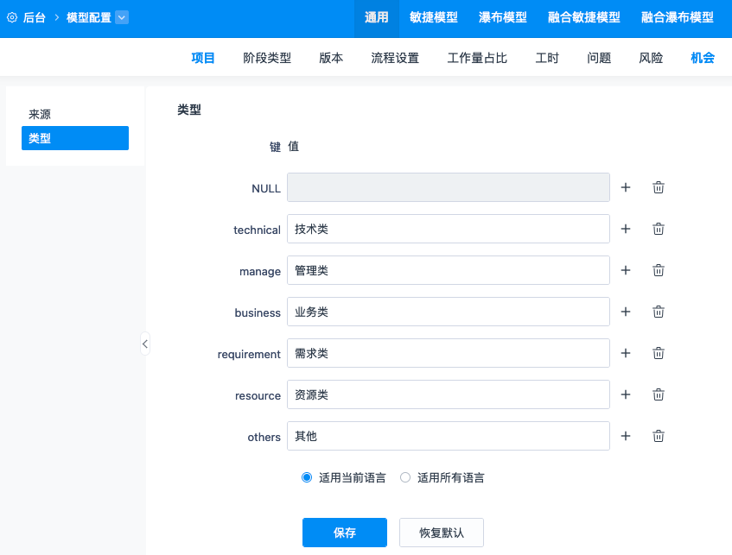732x555 pixels.
Task: Switch to the 敏捷模型 tab
Action: click(434, 17)
